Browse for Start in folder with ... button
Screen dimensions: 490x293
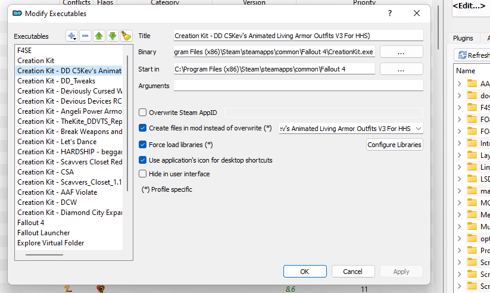[x=401, y=69]
